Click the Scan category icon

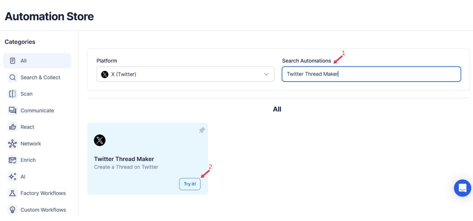pos(13,94)
